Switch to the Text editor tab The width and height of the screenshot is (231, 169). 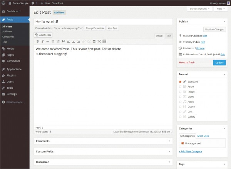[x=169, y=36]
